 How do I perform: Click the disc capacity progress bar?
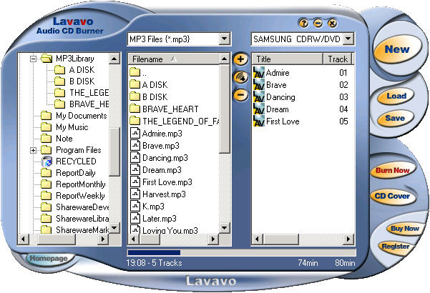[242, 252]
